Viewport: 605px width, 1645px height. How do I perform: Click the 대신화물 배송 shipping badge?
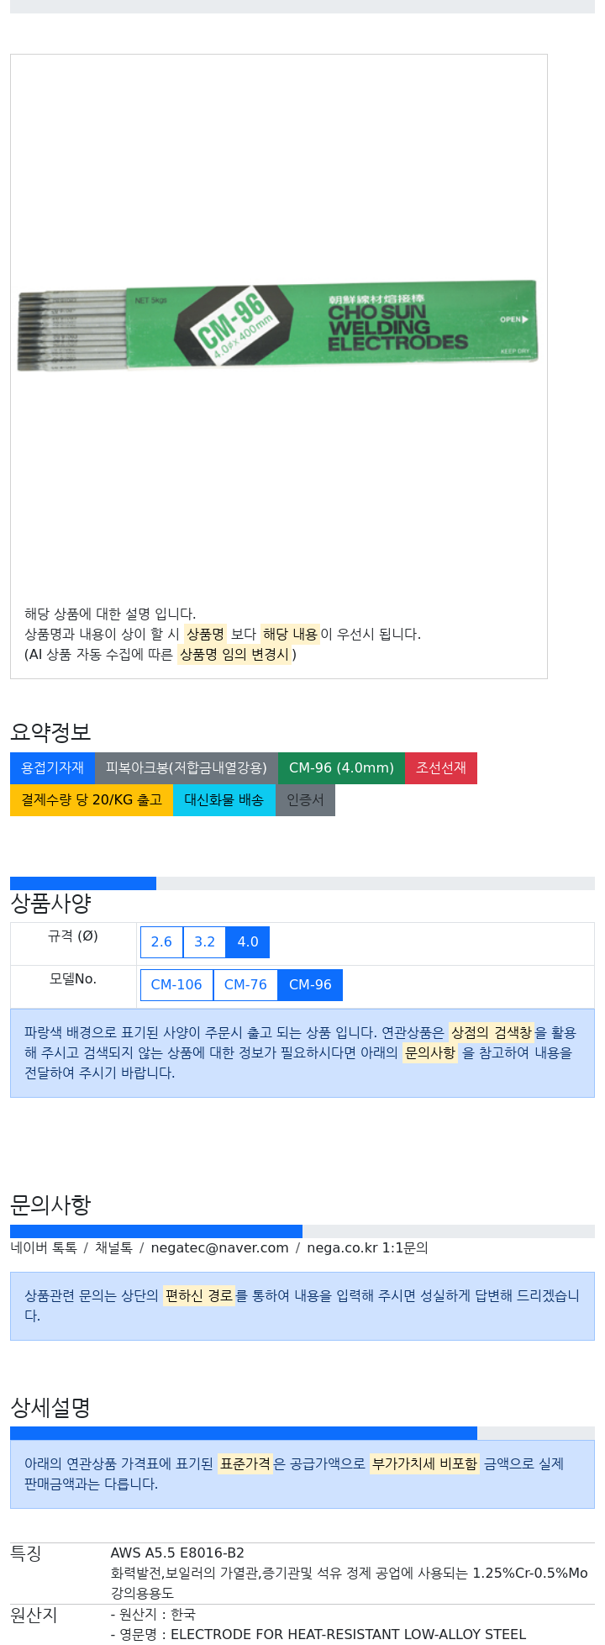coord(224,800)
